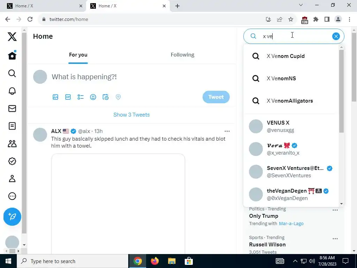Open 'Russell Wilson' trending topic

[267, 245]
